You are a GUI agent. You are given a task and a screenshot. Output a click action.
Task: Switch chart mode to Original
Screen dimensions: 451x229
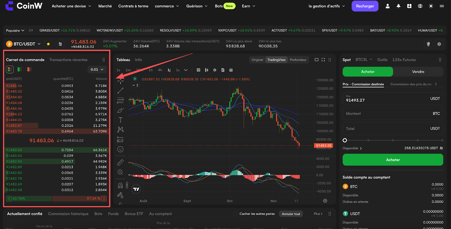[257, 60]
